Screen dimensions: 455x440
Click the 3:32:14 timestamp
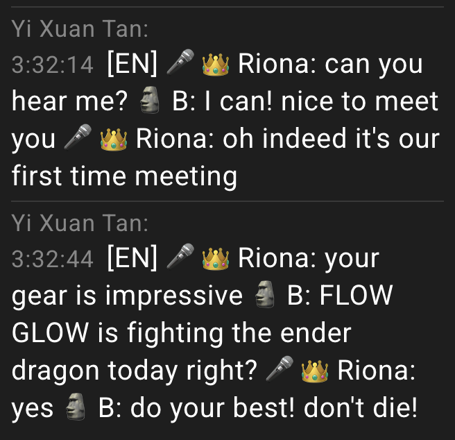[x=53, y=65]
